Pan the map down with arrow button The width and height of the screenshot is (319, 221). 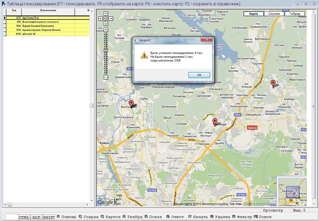point(106,24)
